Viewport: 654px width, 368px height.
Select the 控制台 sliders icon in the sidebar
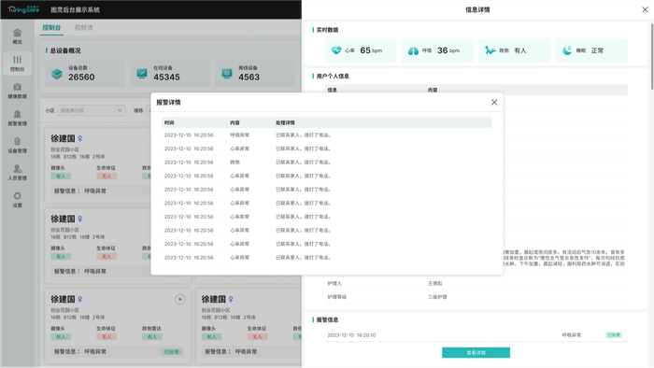click(x=17, y=60)
